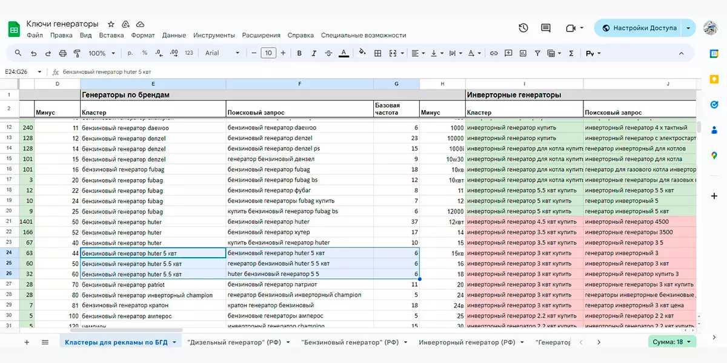
Task: Print the spreadsheet
Action: coord(62,53)
